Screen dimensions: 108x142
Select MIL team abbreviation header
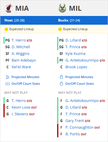coord(75,8)
